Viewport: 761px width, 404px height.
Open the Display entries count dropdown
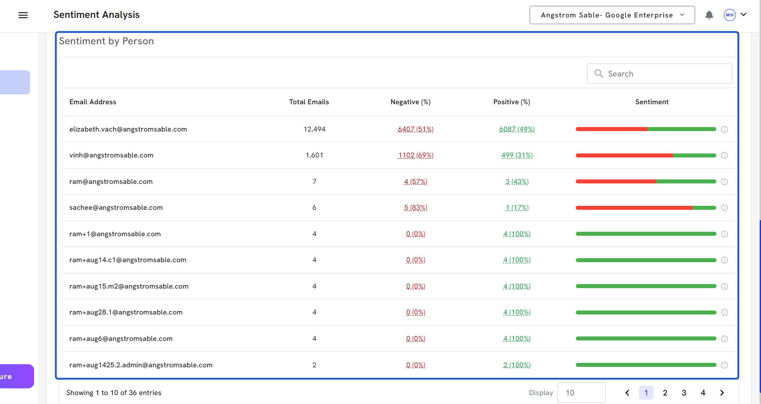(581, 393)
